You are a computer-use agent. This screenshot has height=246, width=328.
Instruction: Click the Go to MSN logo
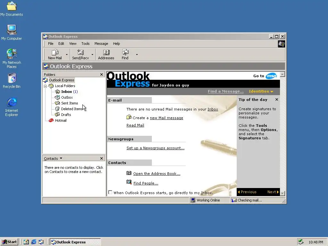click(x=271, y=76)
